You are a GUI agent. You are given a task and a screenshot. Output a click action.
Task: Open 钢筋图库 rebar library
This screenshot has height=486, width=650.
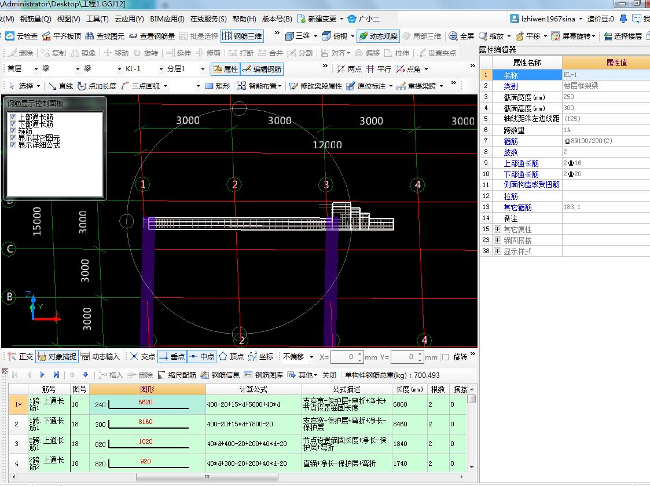tap(264, 375)
